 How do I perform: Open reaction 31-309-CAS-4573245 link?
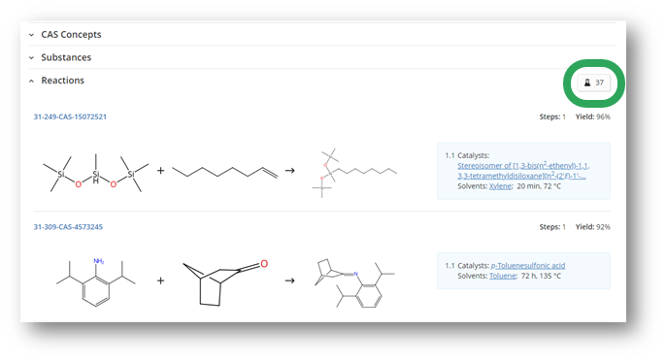coord(68,227)
